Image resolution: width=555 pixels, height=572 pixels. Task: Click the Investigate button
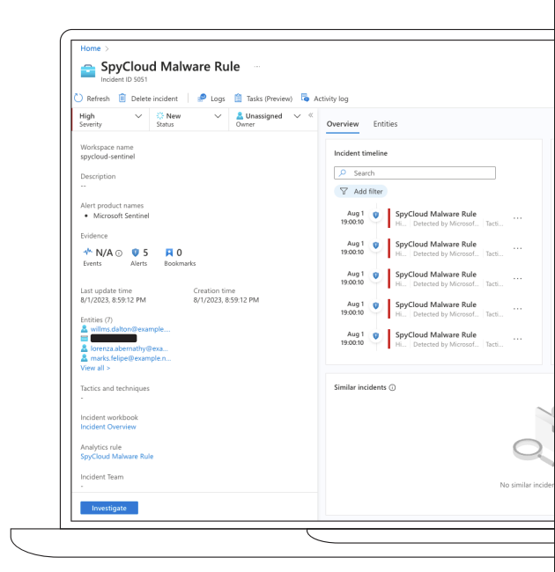[x=109, y=508]
